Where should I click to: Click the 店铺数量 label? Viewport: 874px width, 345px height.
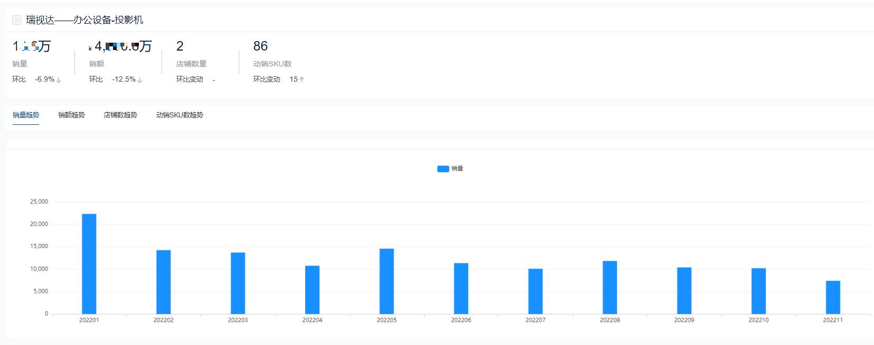pyautogui.click(x=191, y=64)
